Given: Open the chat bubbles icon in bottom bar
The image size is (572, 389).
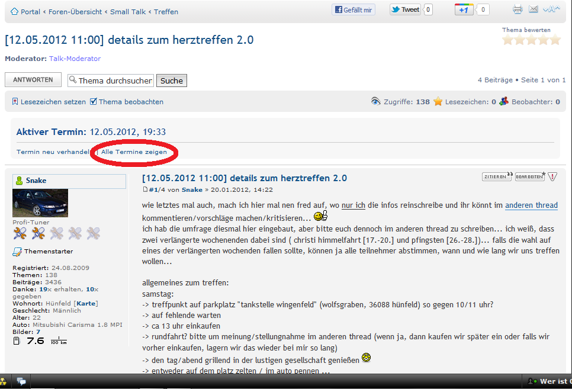Looking at the screenshot, I should [21, 381].
